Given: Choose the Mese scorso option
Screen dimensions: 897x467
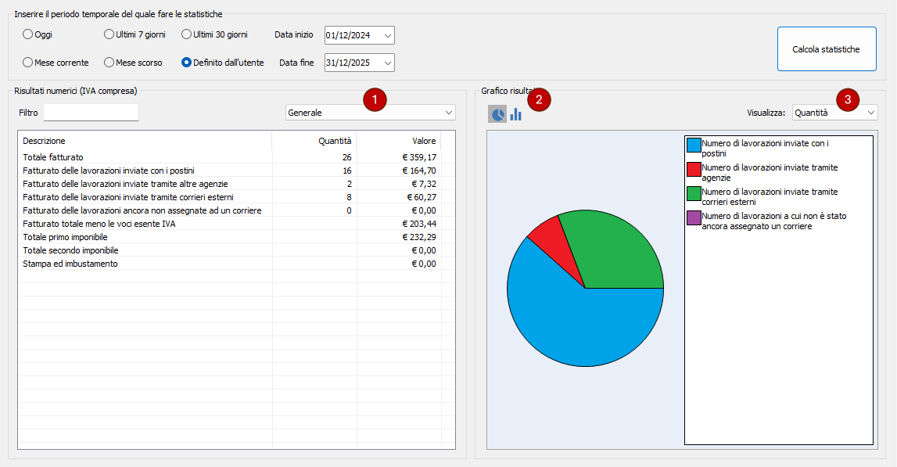Looking at the screenshot, I should tap(109, 63).
